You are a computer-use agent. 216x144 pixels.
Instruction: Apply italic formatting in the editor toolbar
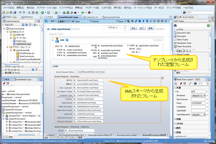[143, 21]
